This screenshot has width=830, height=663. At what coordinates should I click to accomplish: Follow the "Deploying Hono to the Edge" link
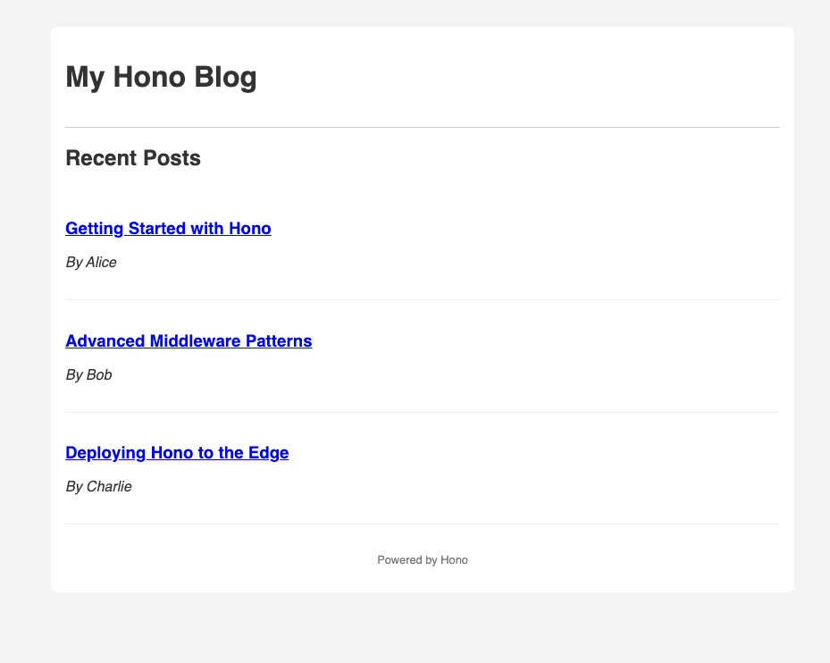[x=177, y=453]
